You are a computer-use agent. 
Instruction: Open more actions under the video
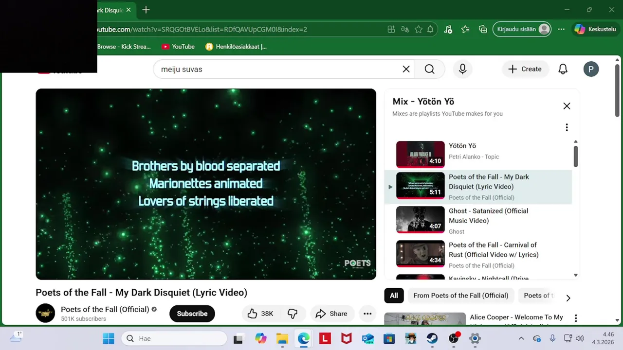pyautogui.click(x=367, y=314)
